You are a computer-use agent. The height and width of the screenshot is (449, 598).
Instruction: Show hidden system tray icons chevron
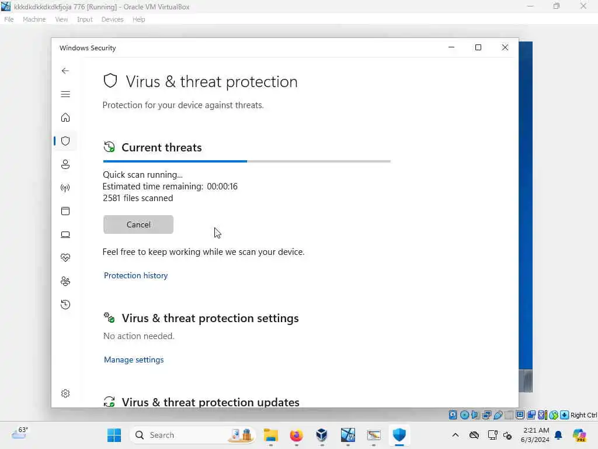(x=456, y=435)
